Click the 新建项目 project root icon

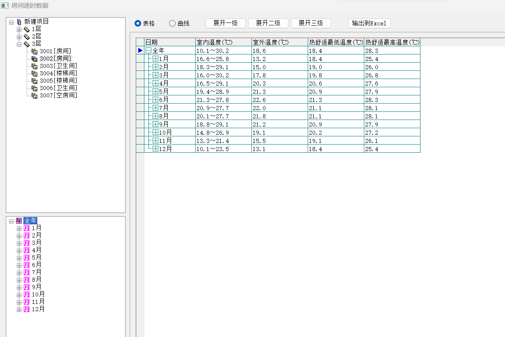[x=19, y=22]
